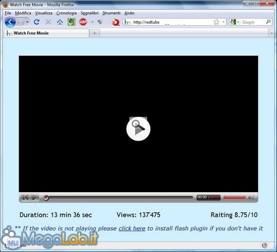This screenshot has width=277, height=252.
Task: Open a new tab with plus button
Action: pos(95,33)
